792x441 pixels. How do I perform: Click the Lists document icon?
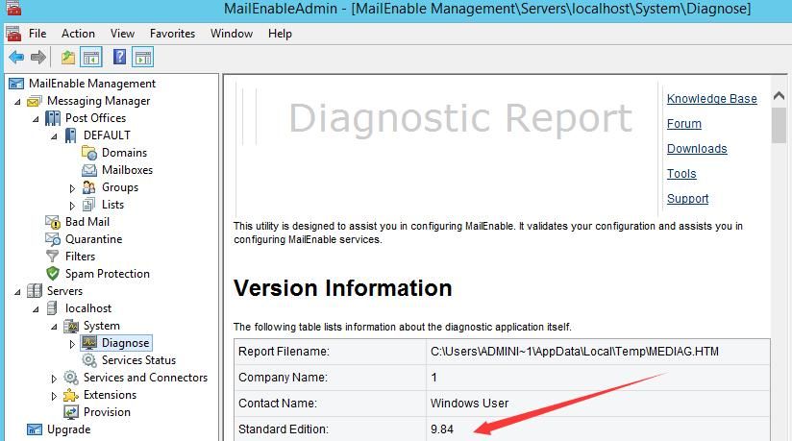point(88,205)
